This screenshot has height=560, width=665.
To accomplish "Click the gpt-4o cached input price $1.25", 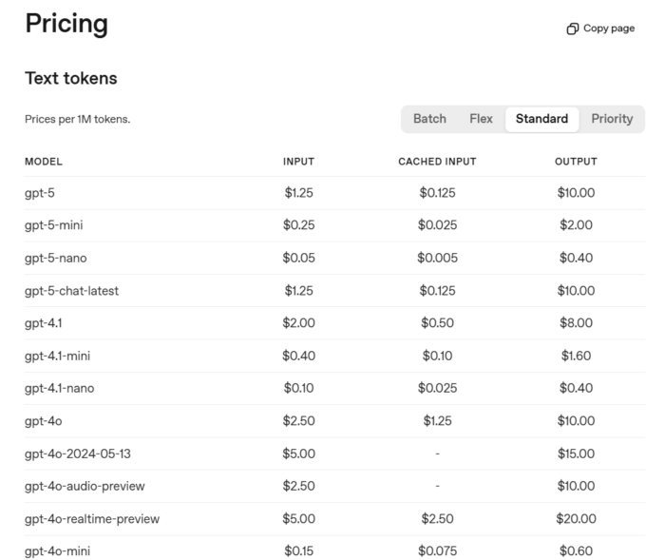I will (437, 420).
